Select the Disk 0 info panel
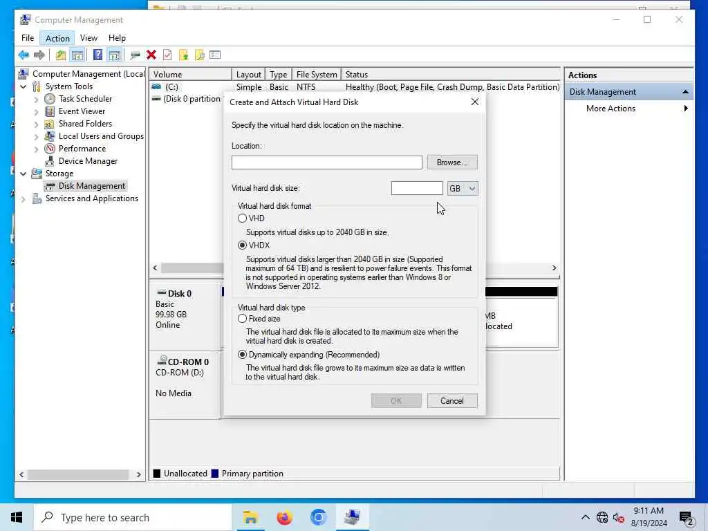The height and width of the screenshot is (531, 708). coord(185,315)
